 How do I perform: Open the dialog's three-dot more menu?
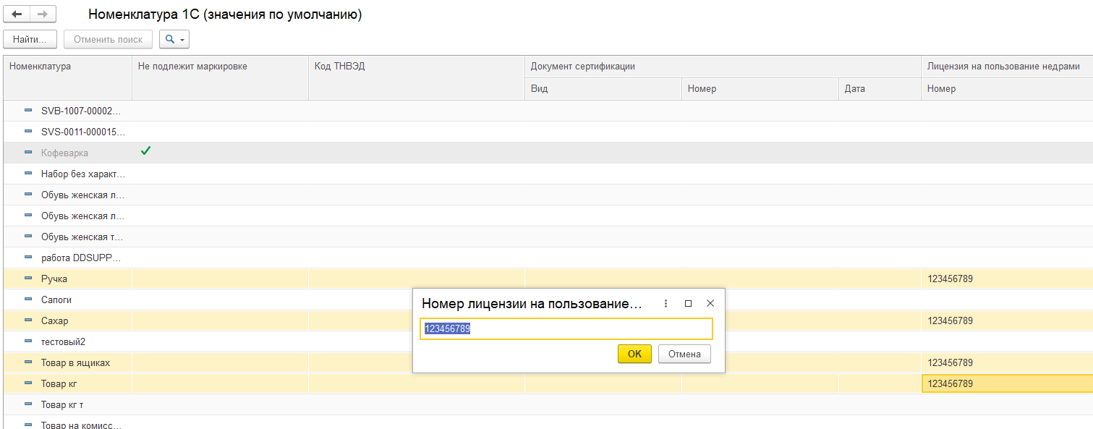click(665, 304)
